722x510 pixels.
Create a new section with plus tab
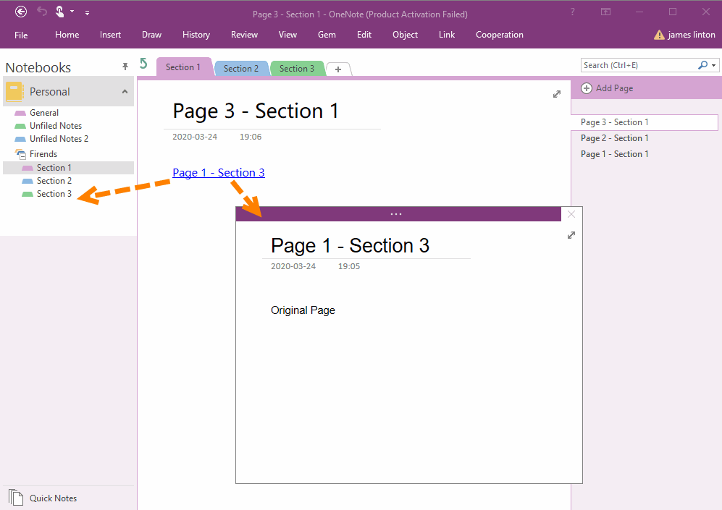pyautogui.click(x=338, y=69)
